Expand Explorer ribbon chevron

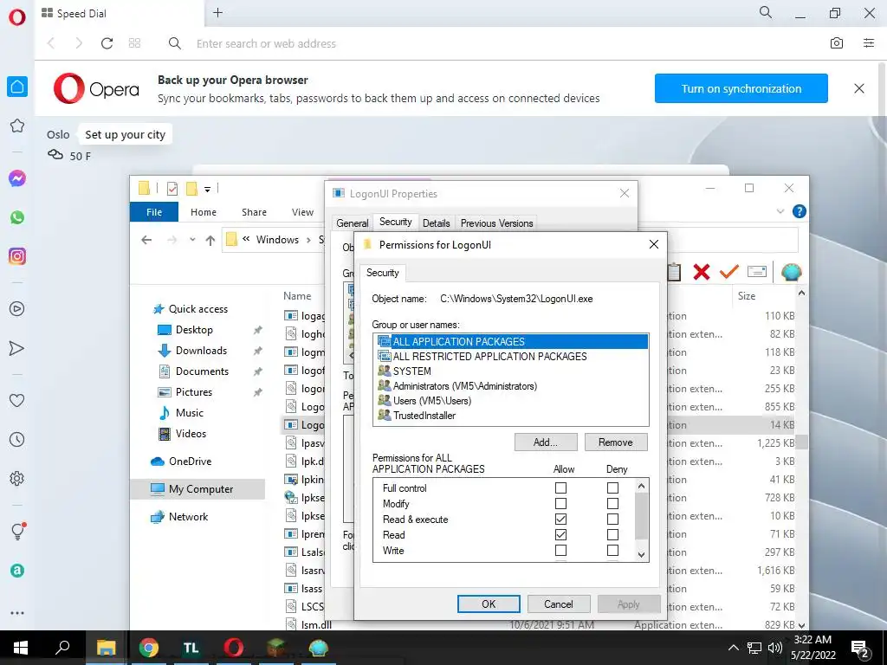[780, 211]
